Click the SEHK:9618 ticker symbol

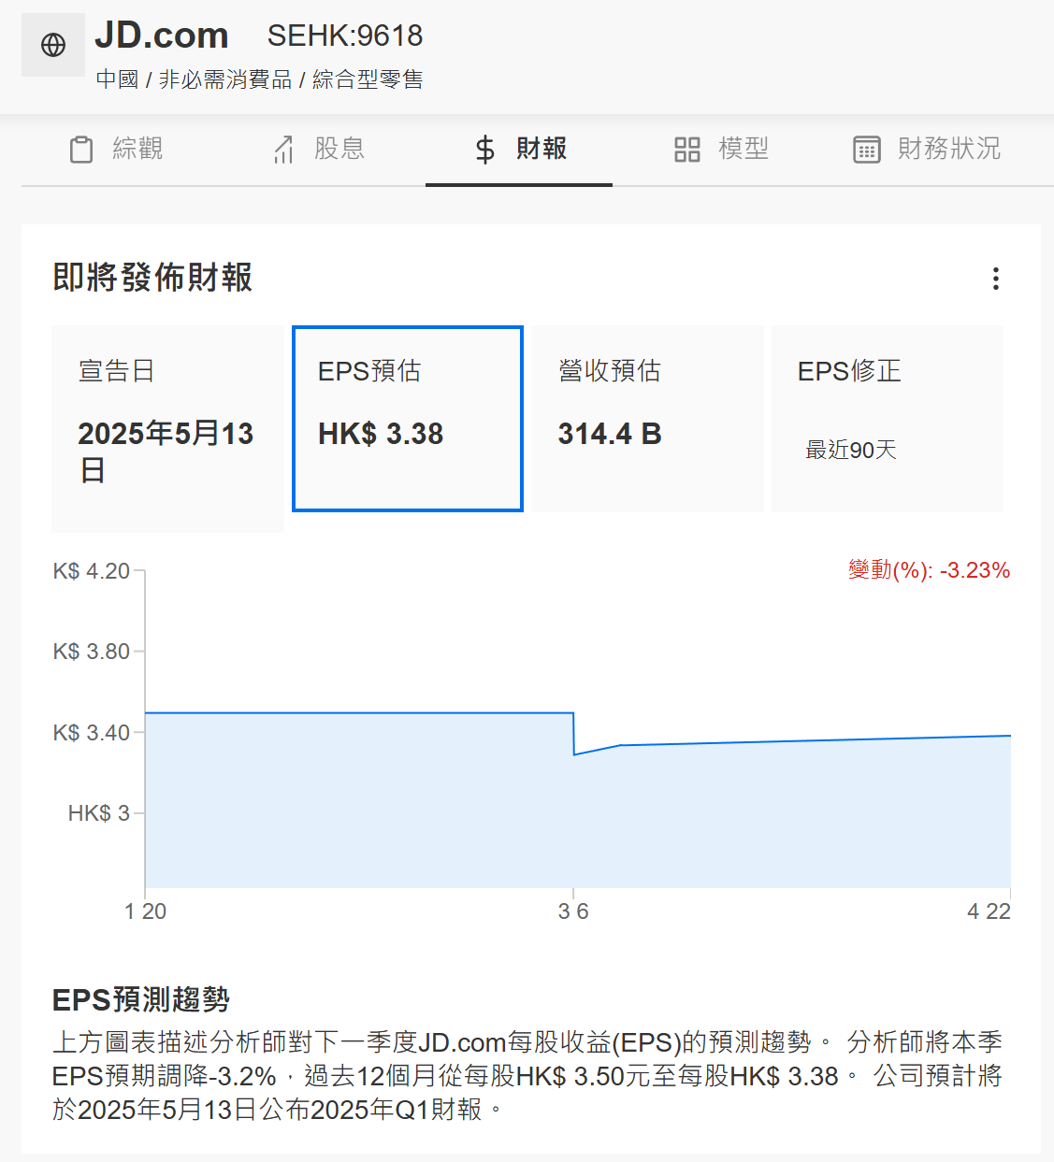coord(345,36)
